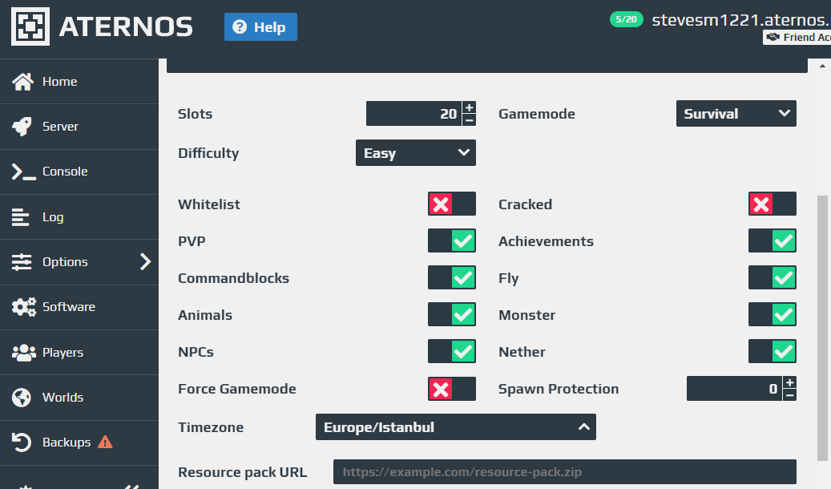
Task: Click the blue Help button
Action: (x=260, y=27)
